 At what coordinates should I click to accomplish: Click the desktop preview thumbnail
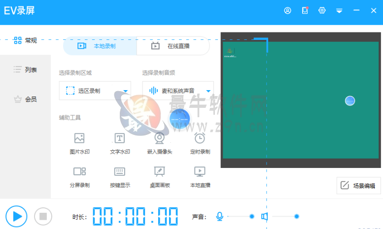pyautogui.click(x=301, y=100)
